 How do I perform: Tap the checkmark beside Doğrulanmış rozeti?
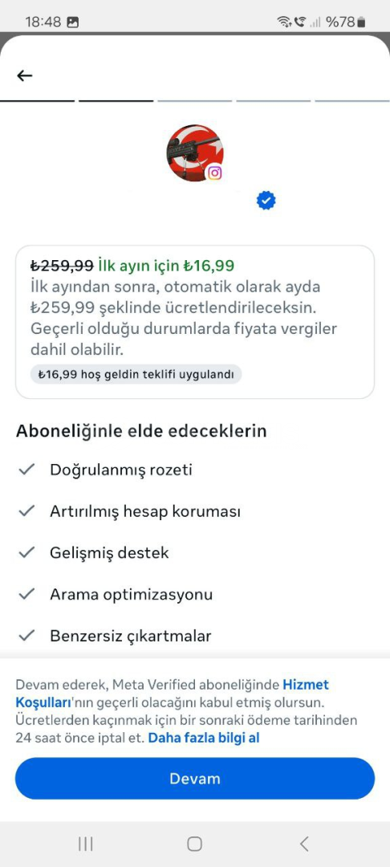(26, 470)
